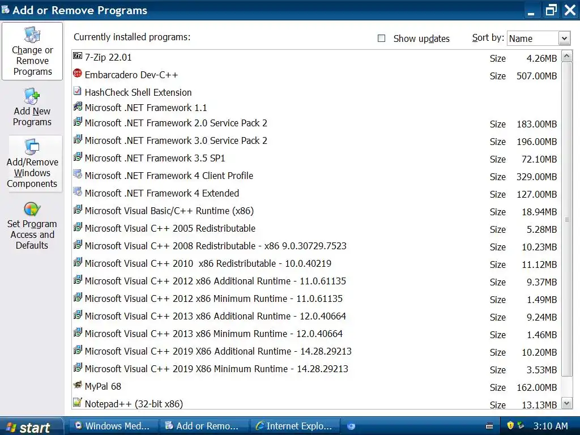Click the HashCheck Shell Extension icon

77,91
